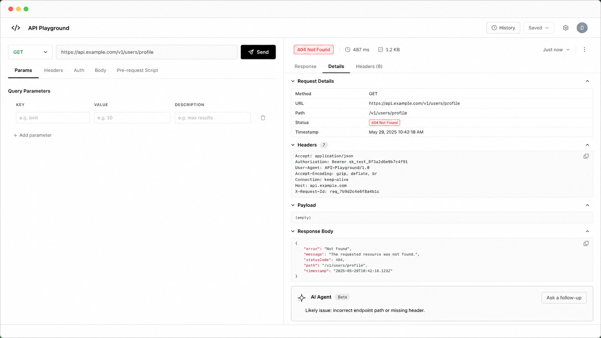Click the 404 Not Found badge in Status row
Screen dimensions: 601x338
click(x=384, y=122)
